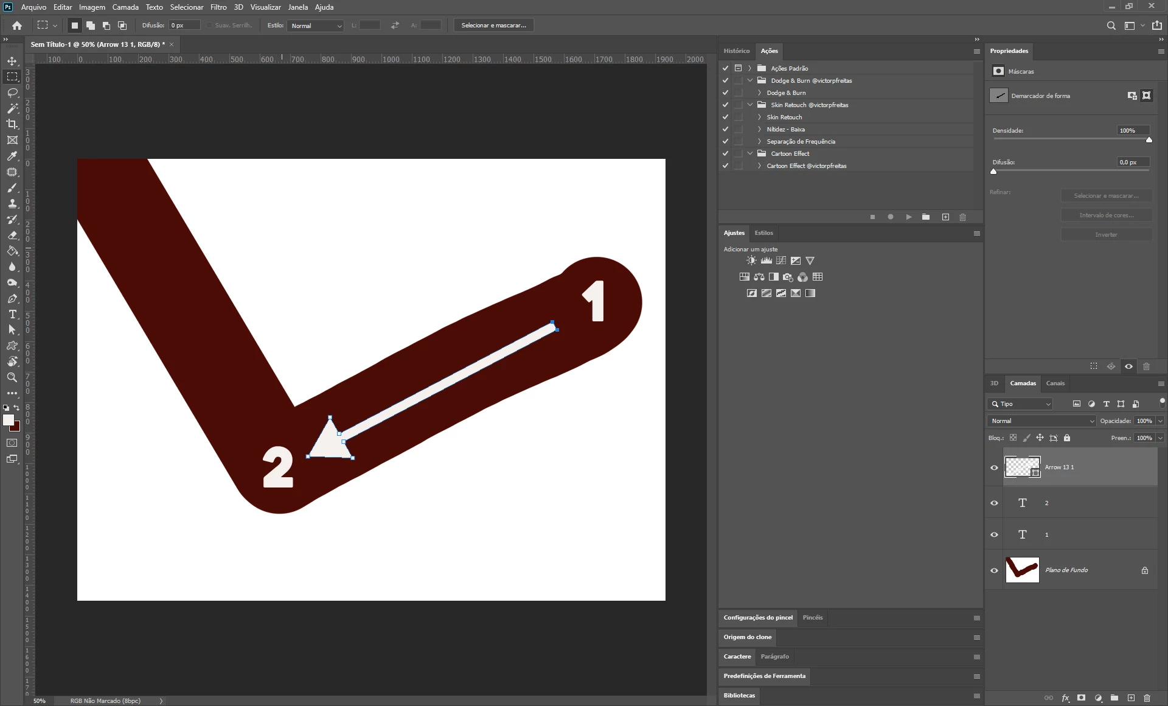Open the layer blend mode dropdown
Image resolution: width=1168 pixels, height=706 pixels.
pyautogui.click(x=1041, y=421)
